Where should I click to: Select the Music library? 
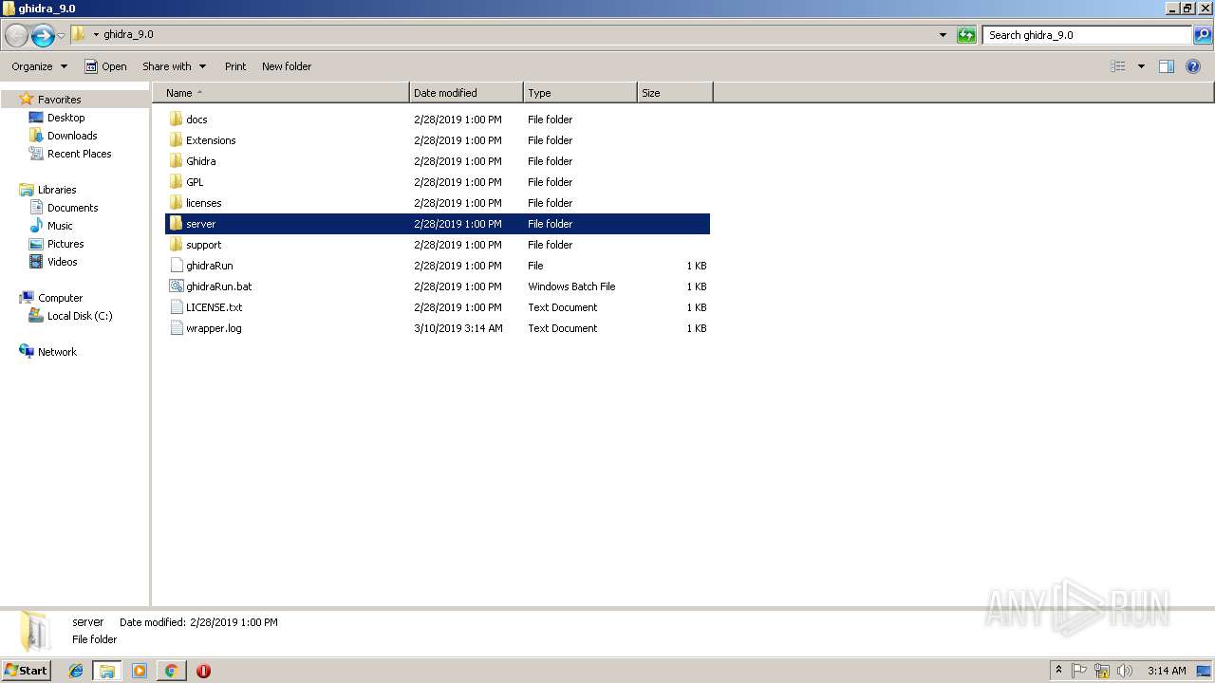tap(60, 226)
